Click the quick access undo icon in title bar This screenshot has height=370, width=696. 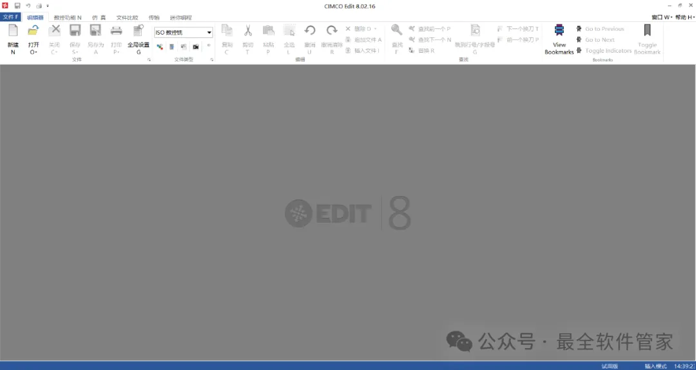click(x=28, y=6)
